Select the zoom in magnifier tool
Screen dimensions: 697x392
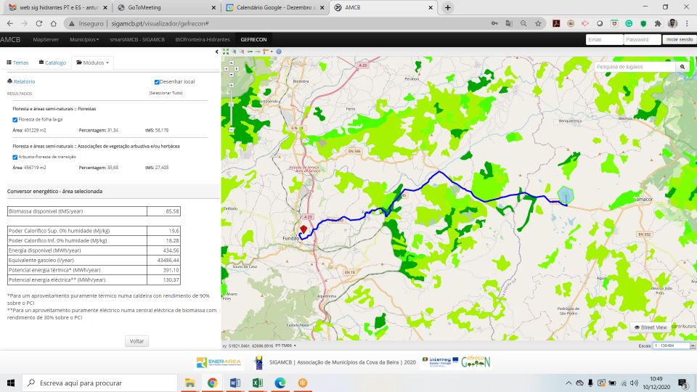[234, 52]
